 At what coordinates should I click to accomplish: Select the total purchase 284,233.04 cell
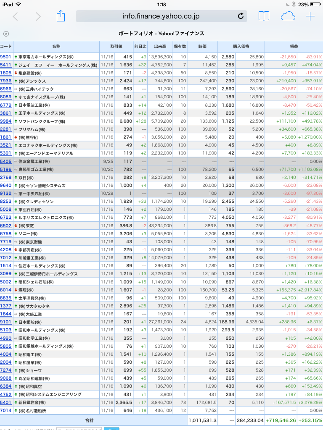pos(250,420)
